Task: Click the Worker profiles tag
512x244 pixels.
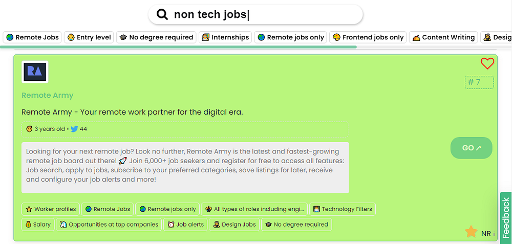Action: (51, 209)
